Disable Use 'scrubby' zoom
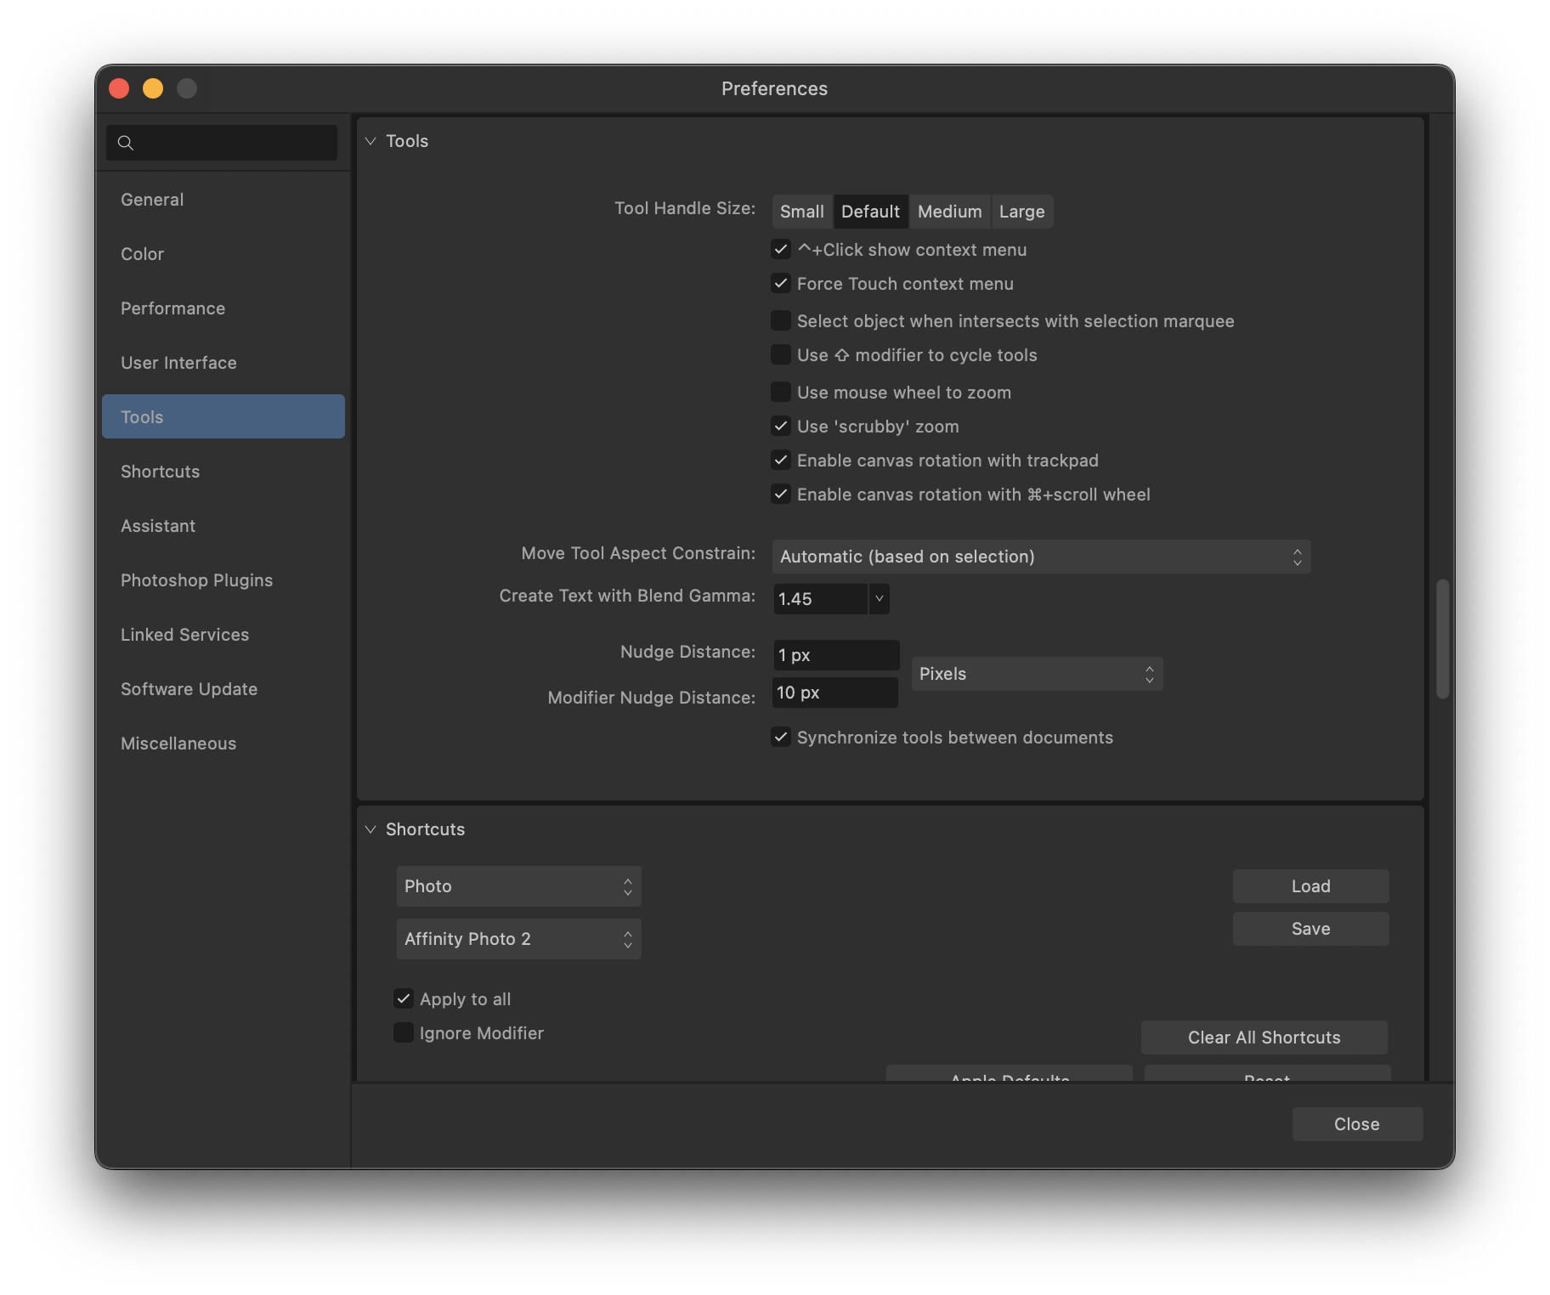The width and height of the screenshot is (1550, 1295). pos(781,426)
